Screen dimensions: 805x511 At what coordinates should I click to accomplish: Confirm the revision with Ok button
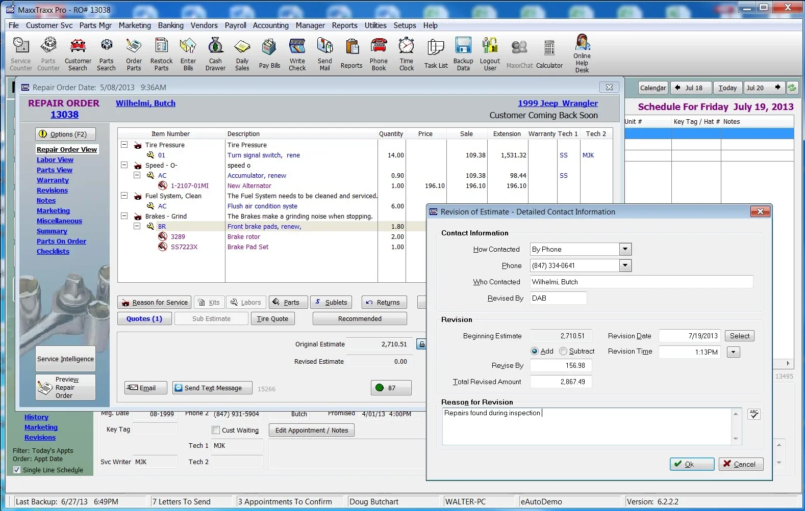click(692, 464)
